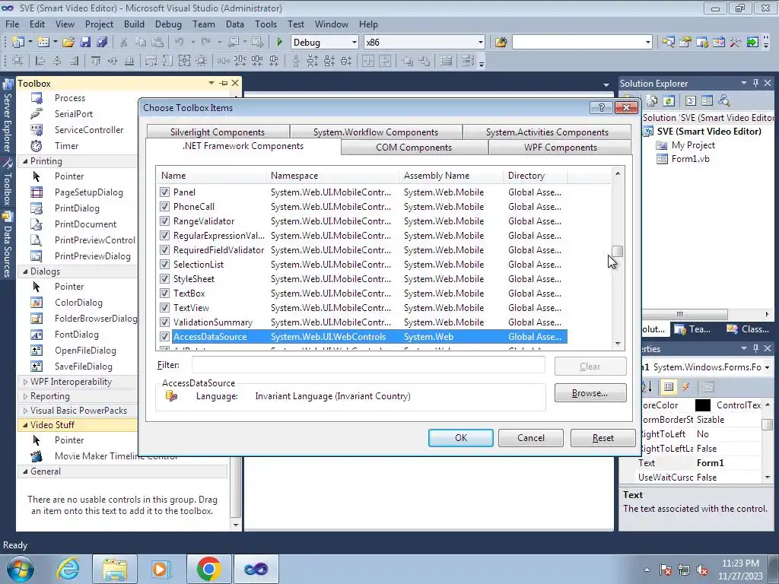Viewport: 779px width, 584px height.
Task: Click the Cancel button
Action: click(530, 437)
